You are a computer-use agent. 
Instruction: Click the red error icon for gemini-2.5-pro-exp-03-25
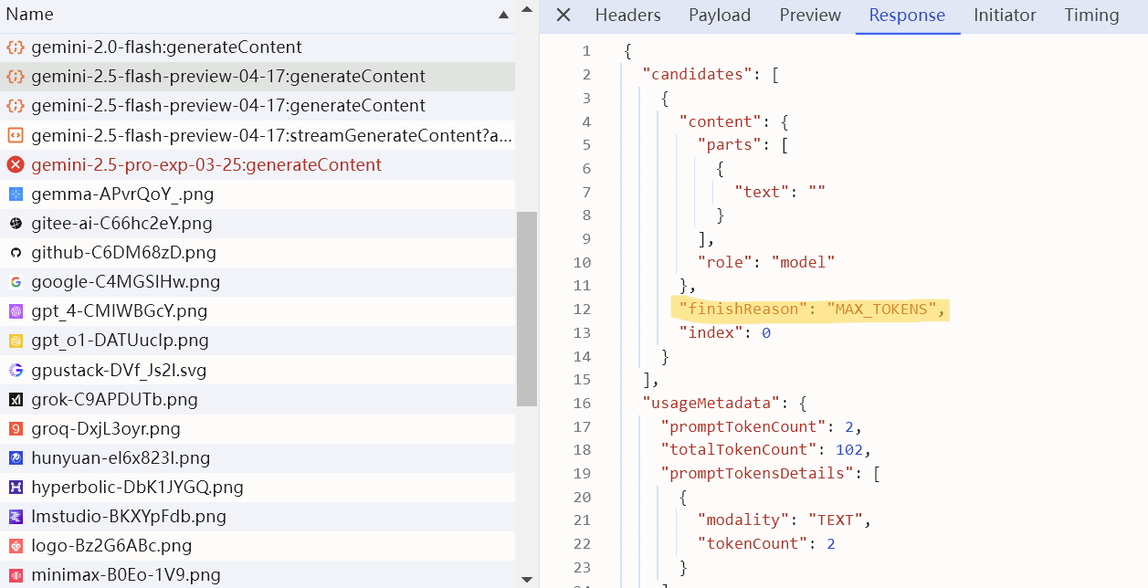16,165
